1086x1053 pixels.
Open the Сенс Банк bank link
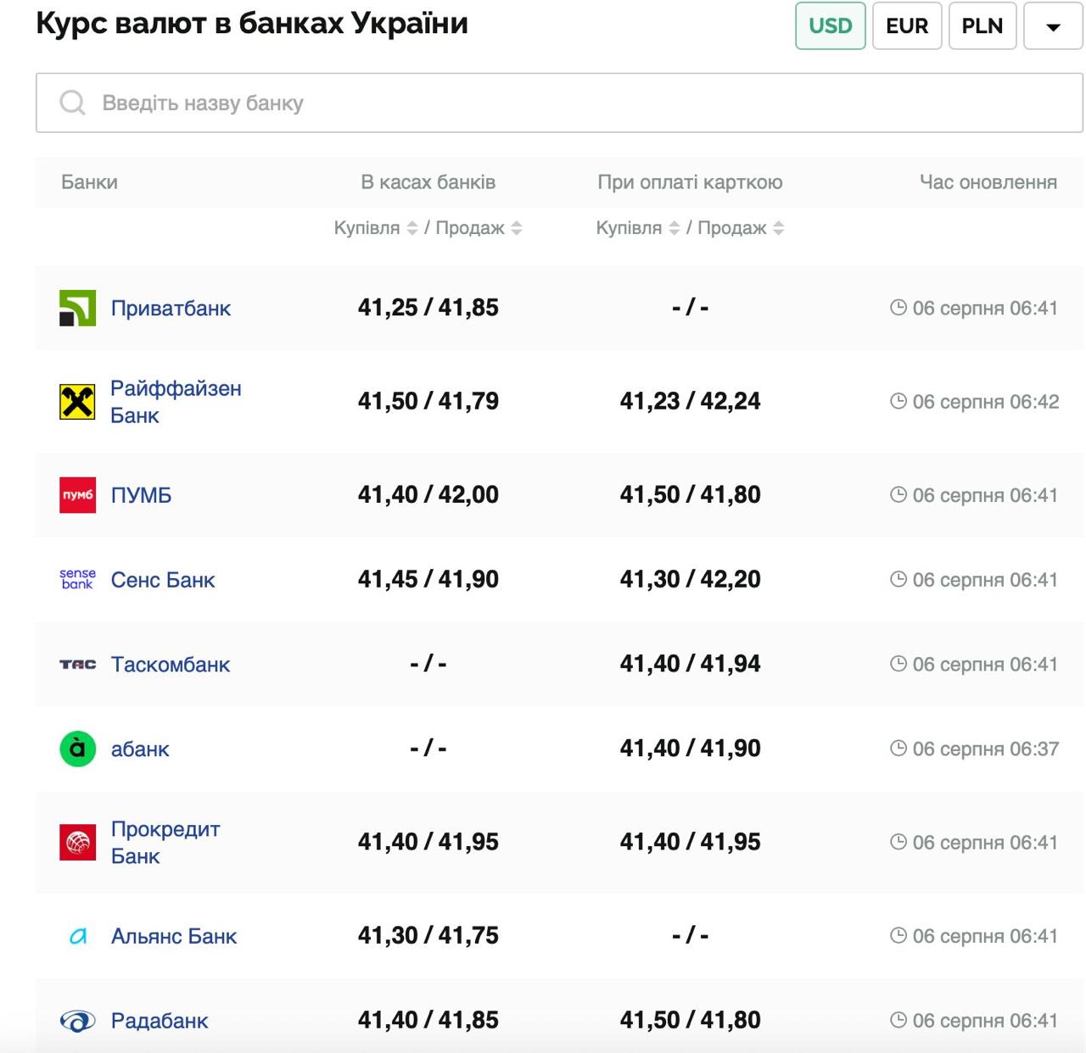[x=163, y=580]
